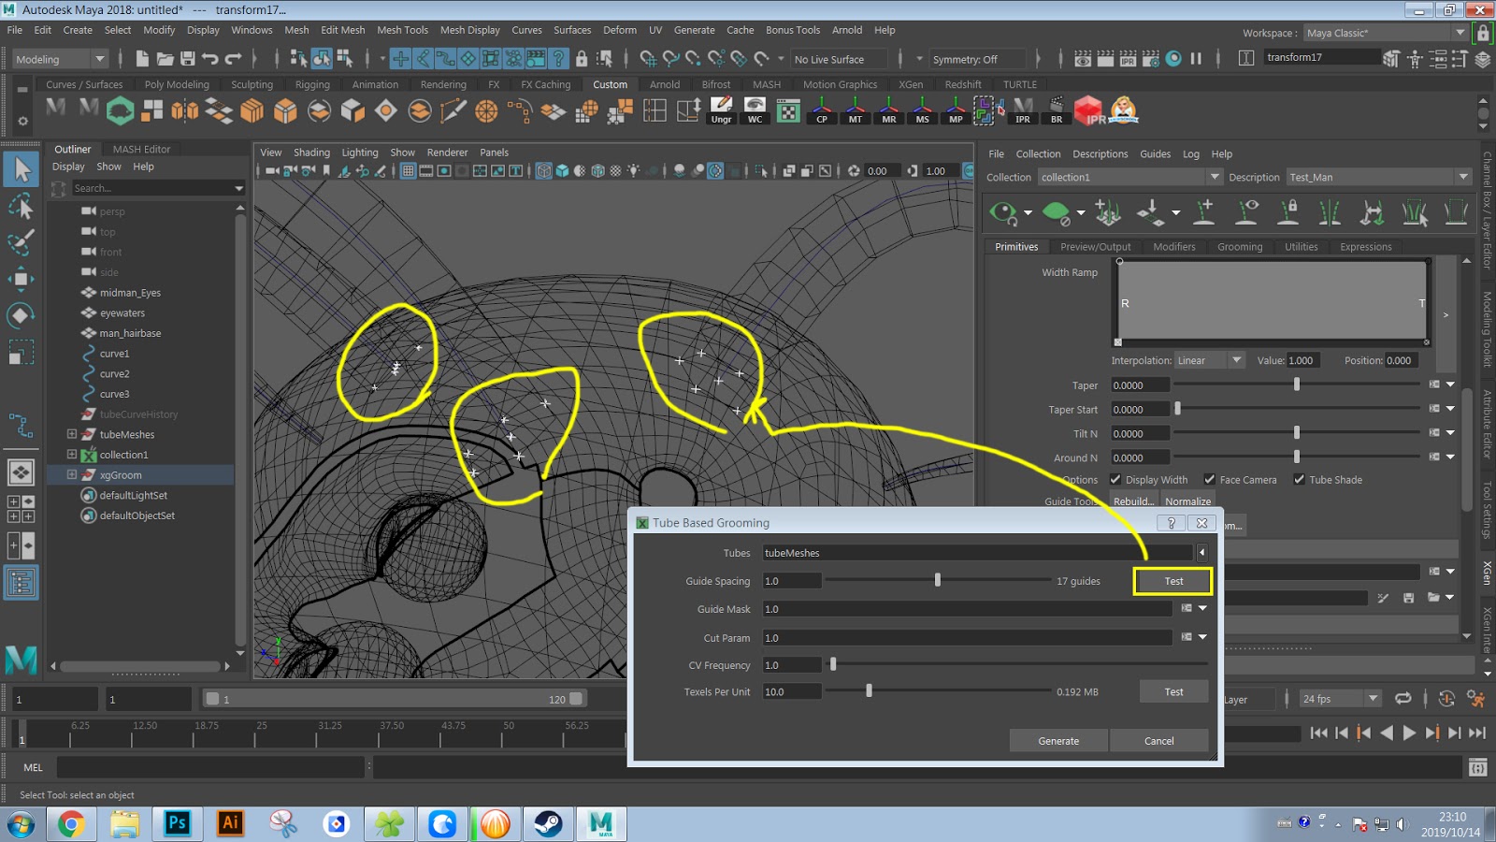Open the Interpolation dropdown set to Linear

(x=1209, y=360)
